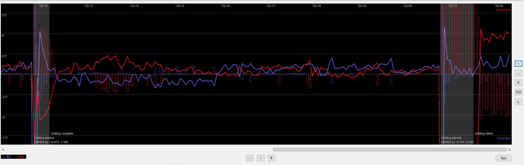Click the 22:19 time marker
This screenshot has width=524, height=165.
pyautogui.click(x=362, y=6)
